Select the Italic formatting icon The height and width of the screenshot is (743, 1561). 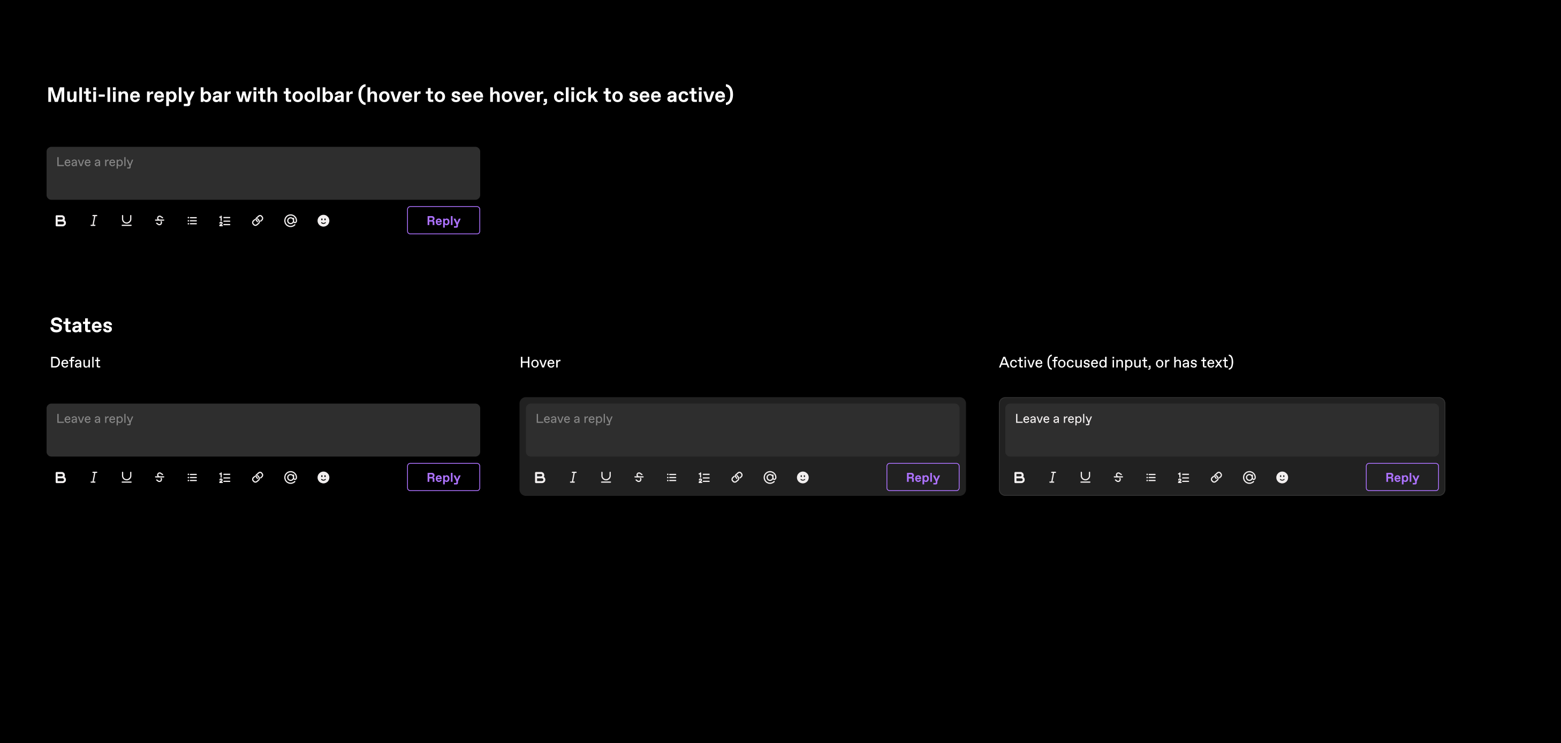coord(95,220)
